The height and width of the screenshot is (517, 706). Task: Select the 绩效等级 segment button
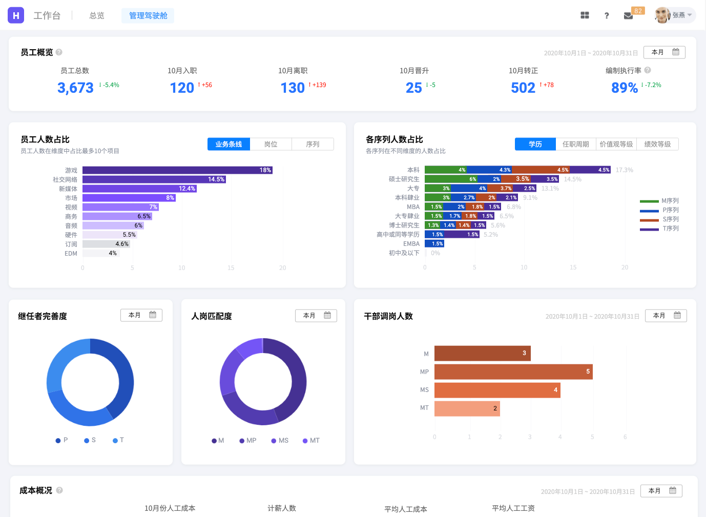(657, 144)
